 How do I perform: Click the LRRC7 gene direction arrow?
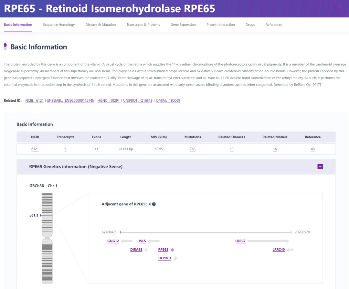[x=268, y=241]
